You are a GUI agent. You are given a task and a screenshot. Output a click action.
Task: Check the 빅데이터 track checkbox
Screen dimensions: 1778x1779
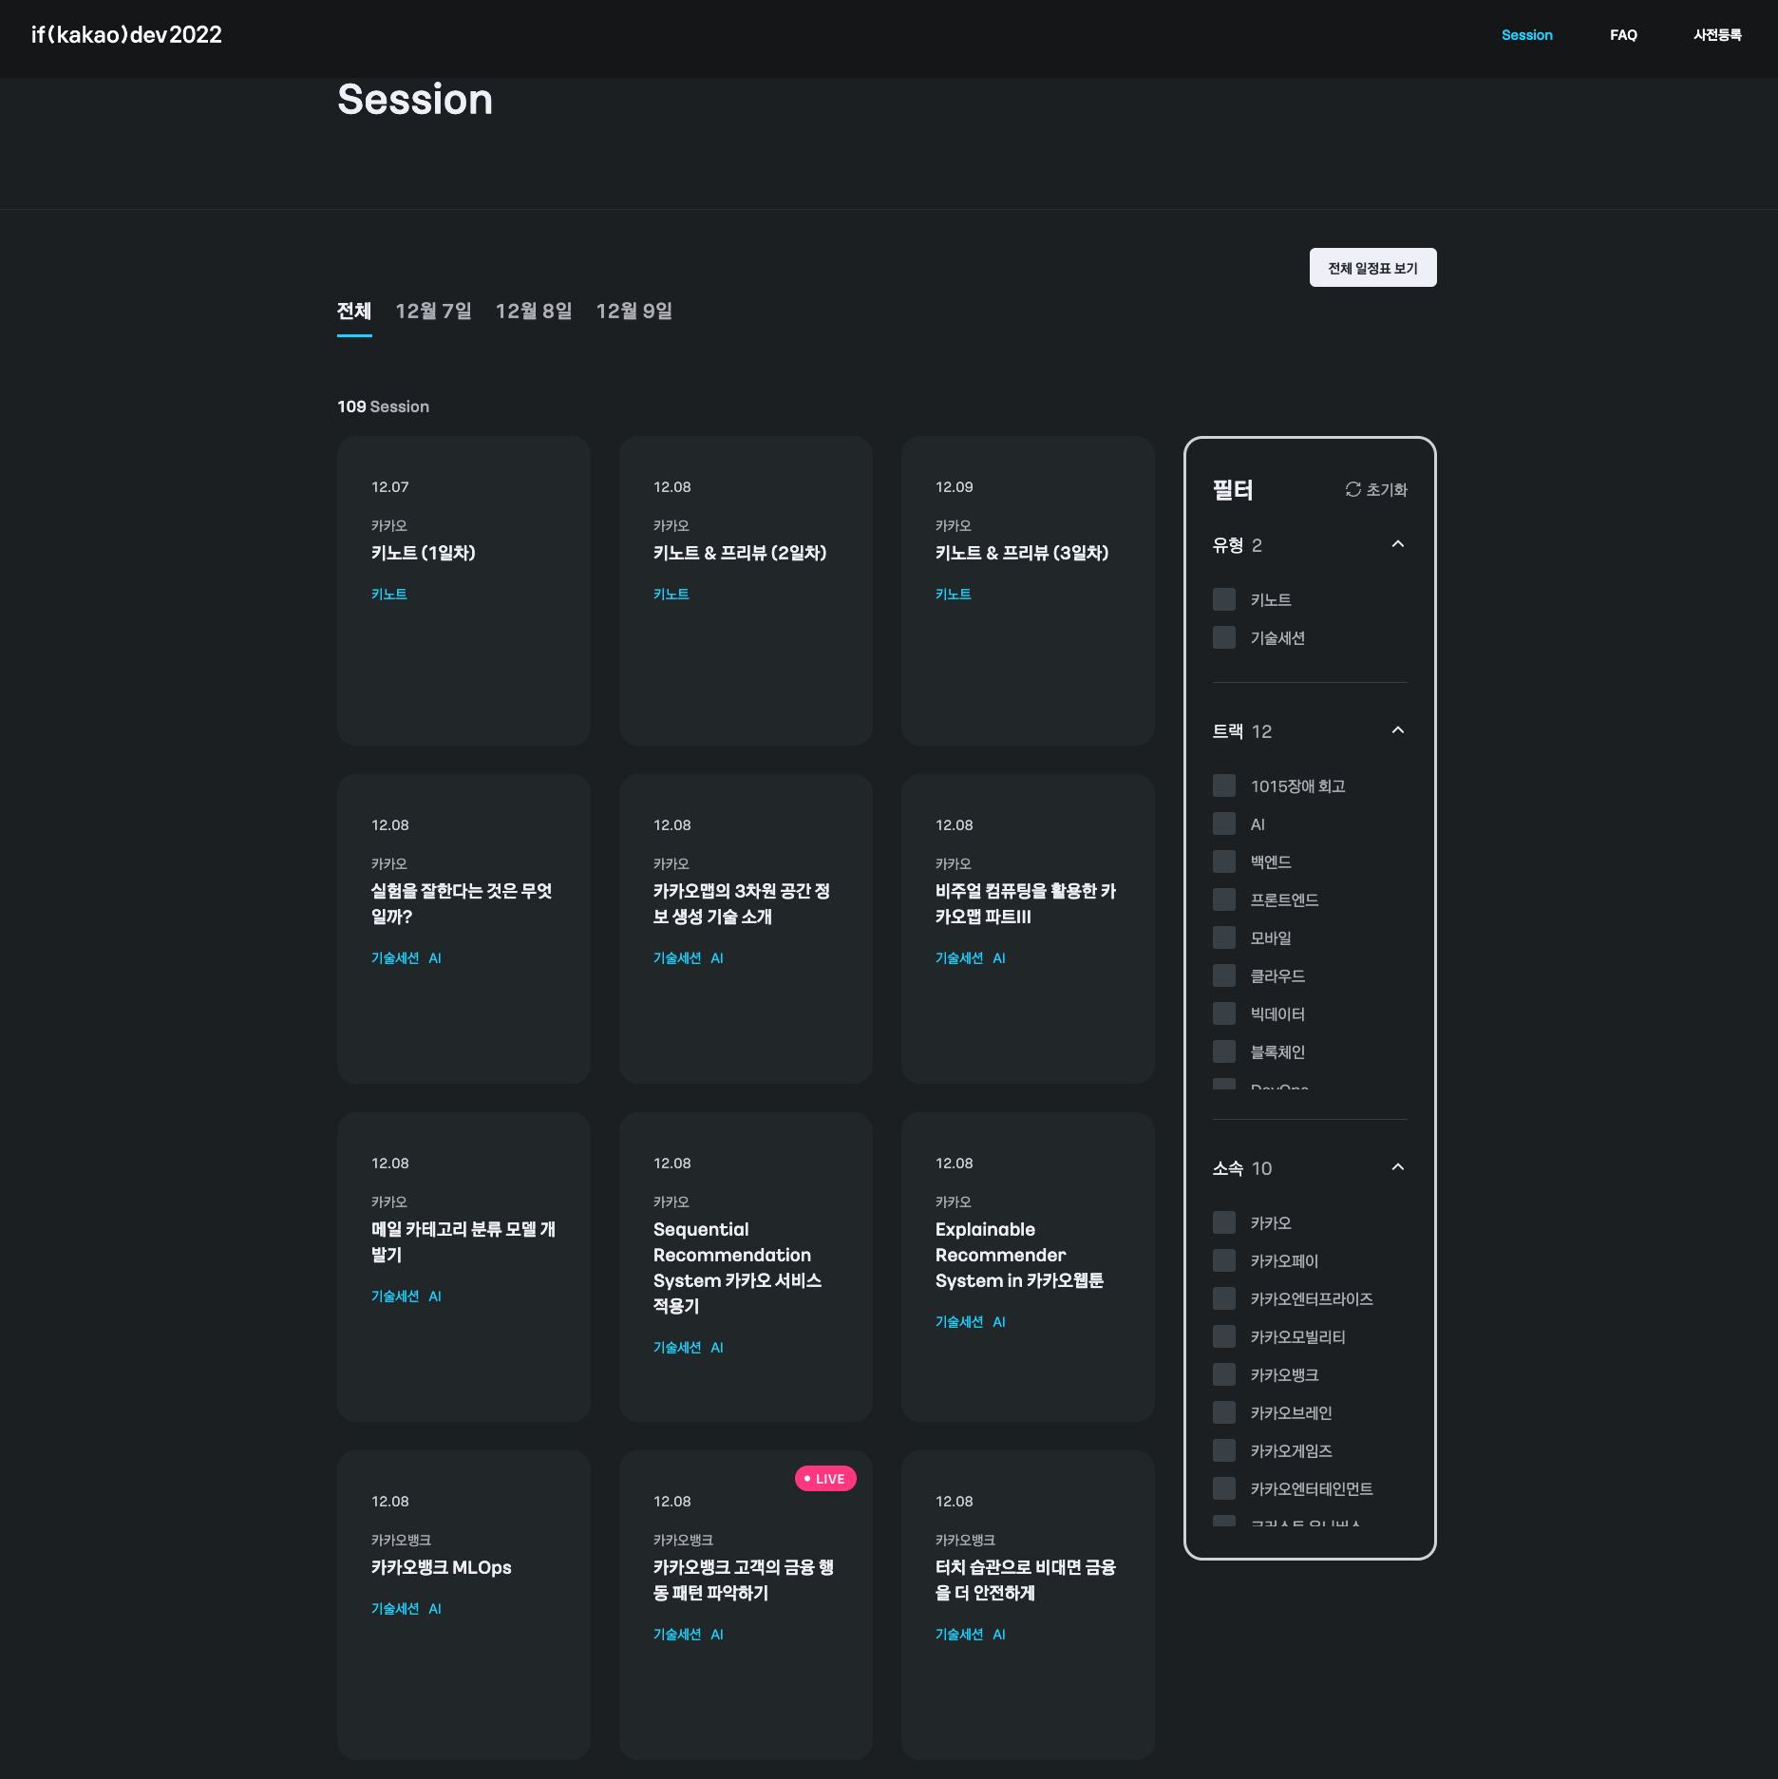pyautogui.click(x=1224, y=1013)
